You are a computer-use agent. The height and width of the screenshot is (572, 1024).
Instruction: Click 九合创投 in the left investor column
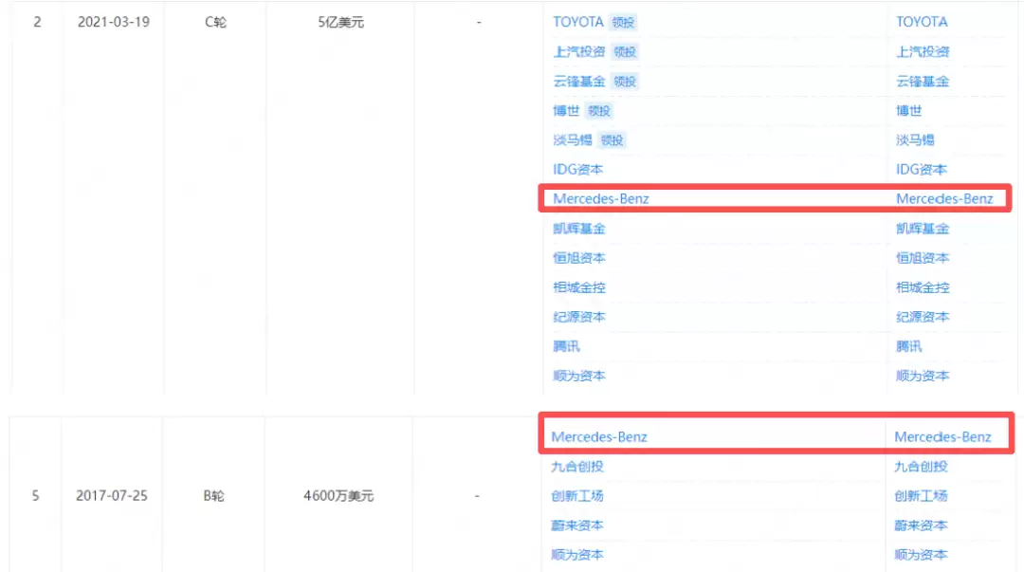pos(576,467)
